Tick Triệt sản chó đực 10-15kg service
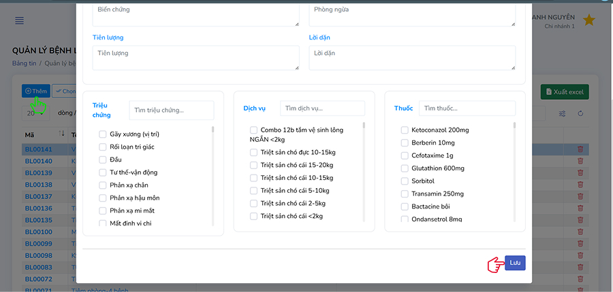Screen dimensions: 613x292 (254, 152)
